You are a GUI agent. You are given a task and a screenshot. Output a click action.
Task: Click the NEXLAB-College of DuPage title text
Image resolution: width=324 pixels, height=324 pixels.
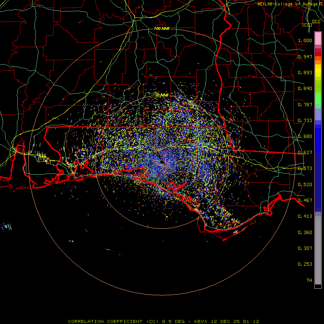[x=290, y=4]
